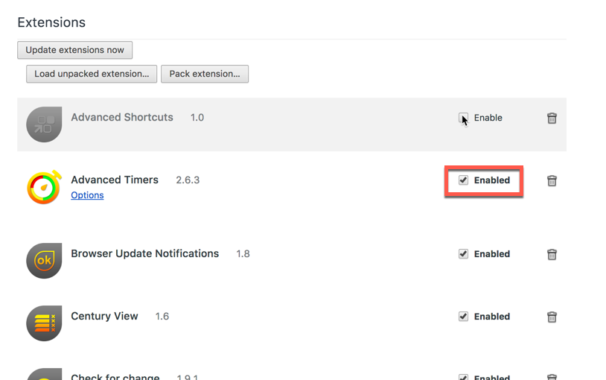Uncheck Enabled for Browser Update Notifications
The width and height of the screenshot is (606, 380).
point(463,254)
